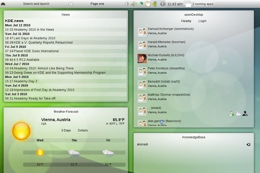The width and height of the screenshot is (260, 173).
Task: Open Impression of First Day at Akademy 2010
Action: coord(44,90)
